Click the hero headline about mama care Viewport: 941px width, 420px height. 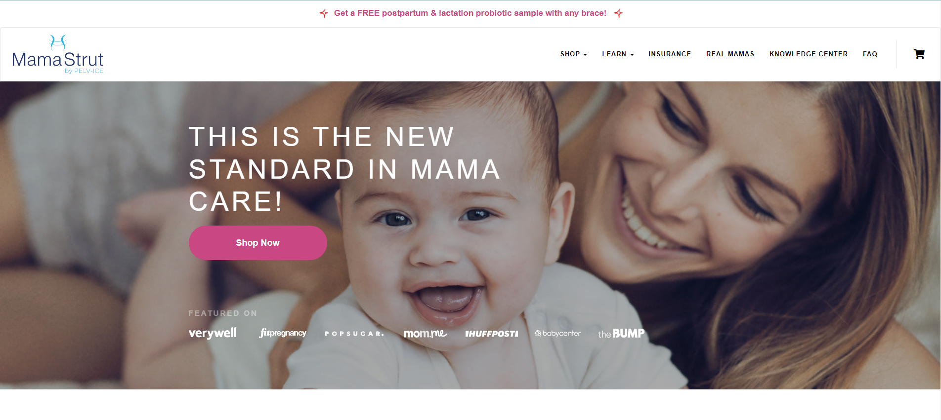(345, 169)
